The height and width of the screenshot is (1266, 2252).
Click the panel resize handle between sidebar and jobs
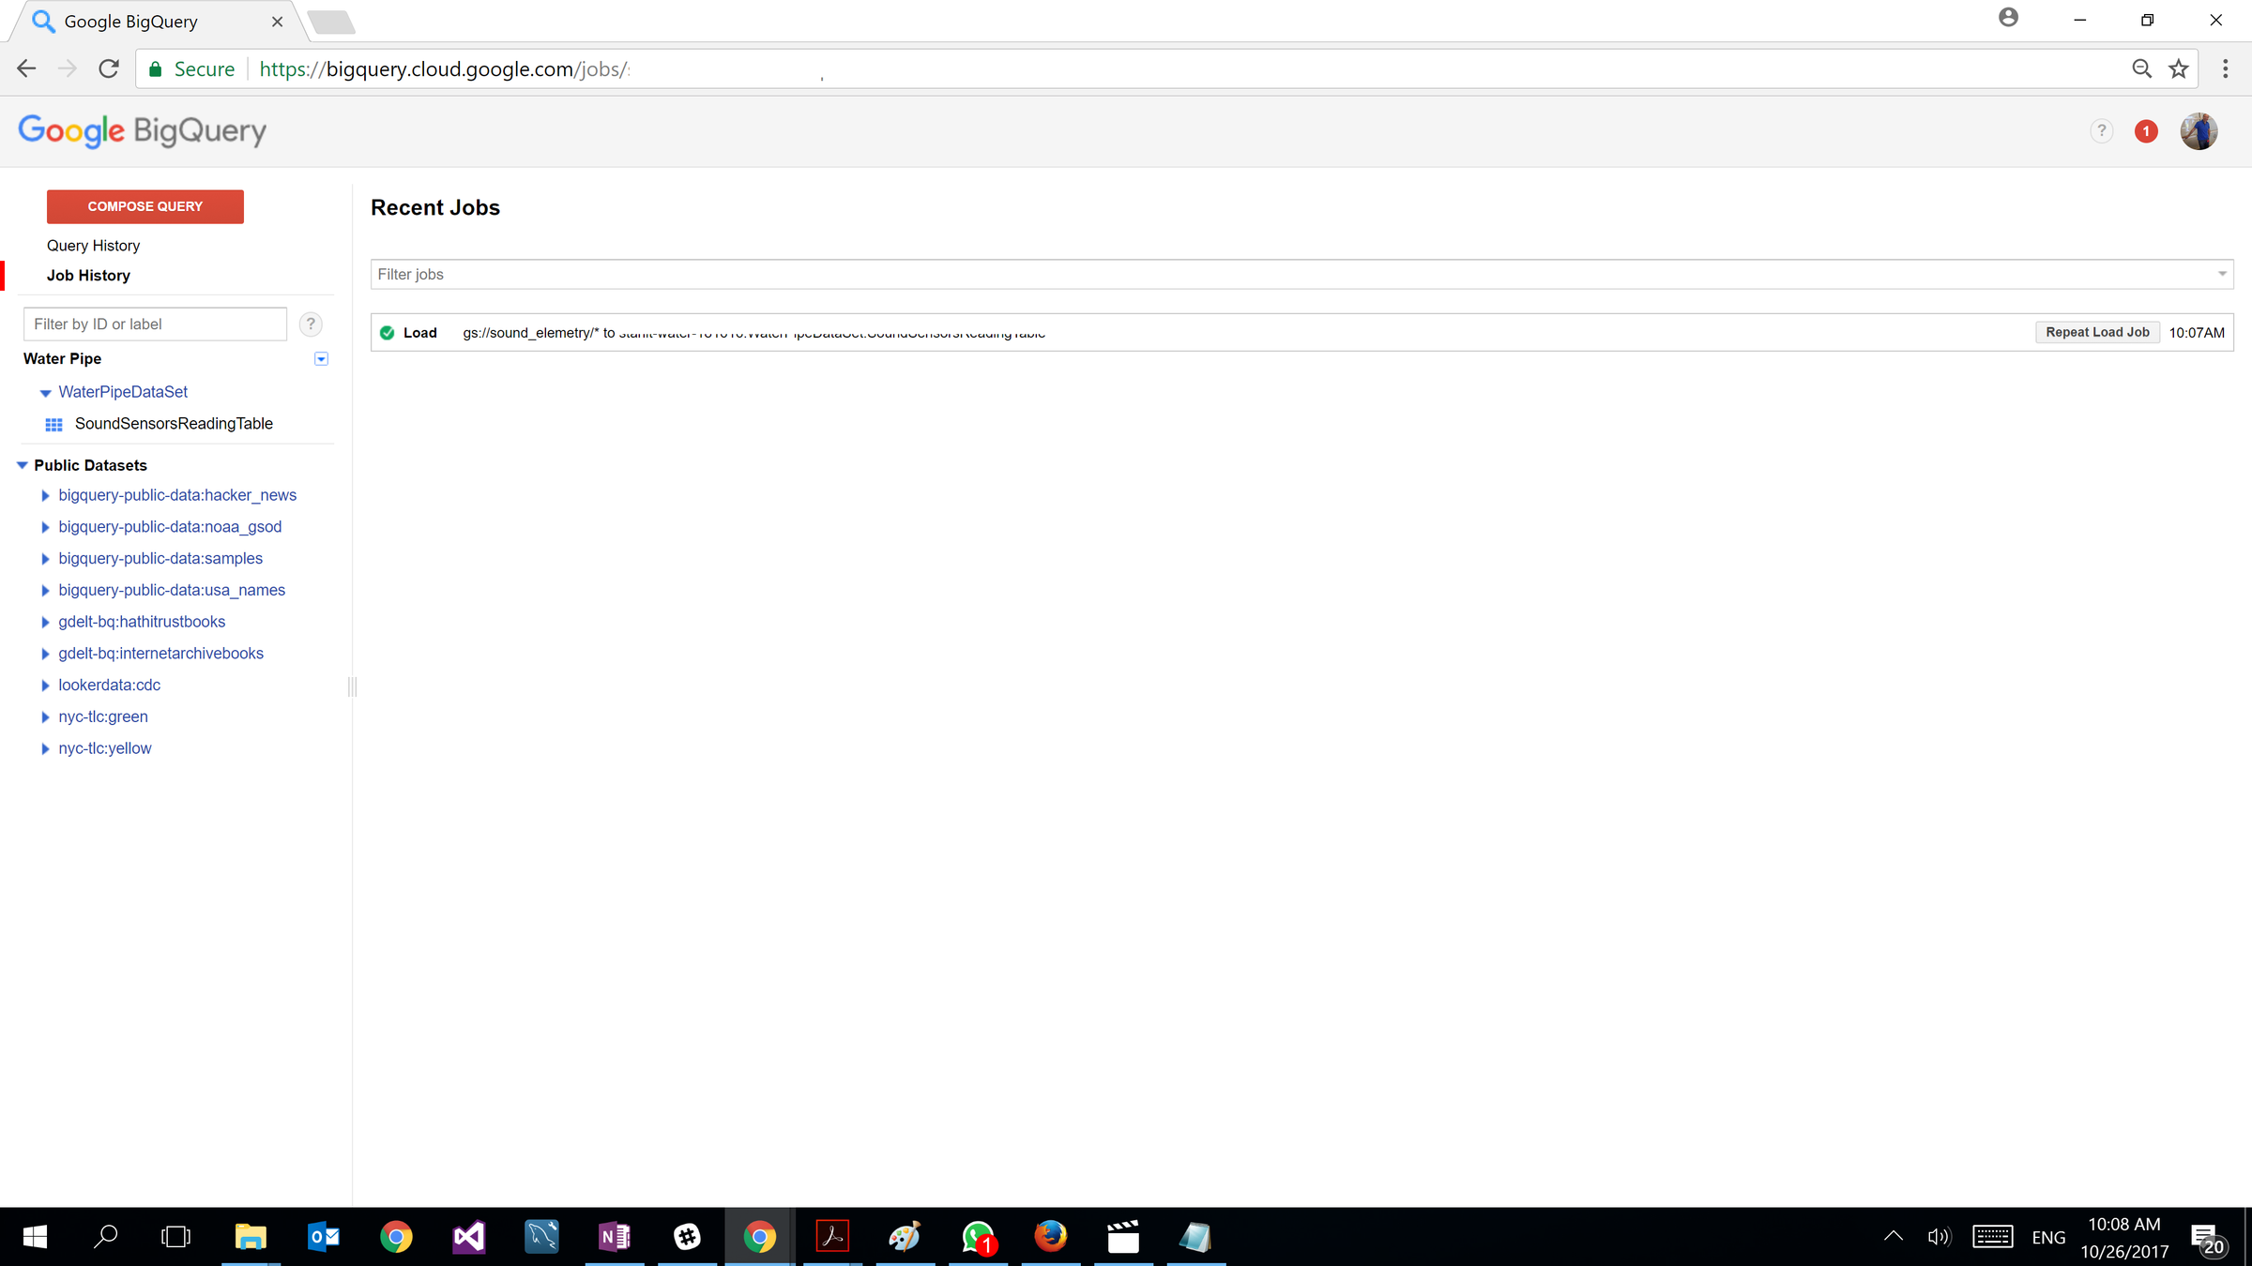click(353, 686)
